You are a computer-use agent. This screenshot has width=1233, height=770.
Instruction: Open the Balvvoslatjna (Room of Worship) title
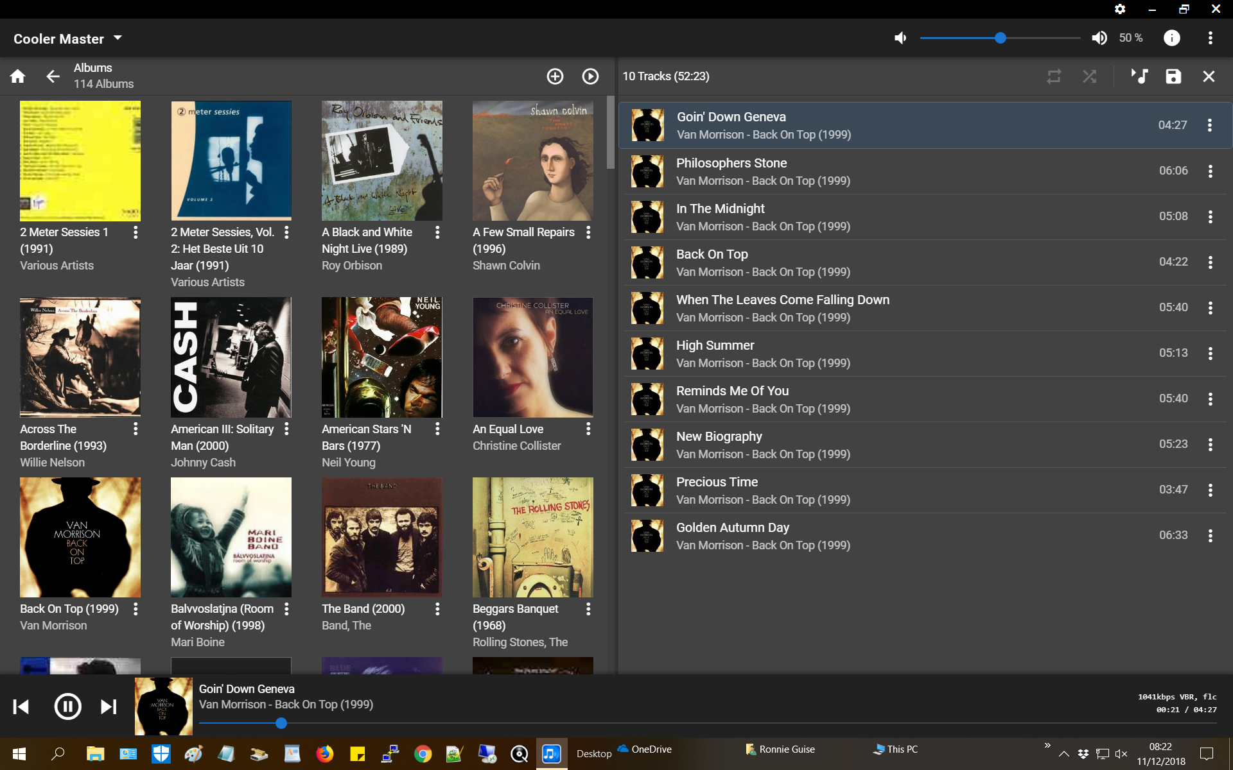tap(222, 617)
